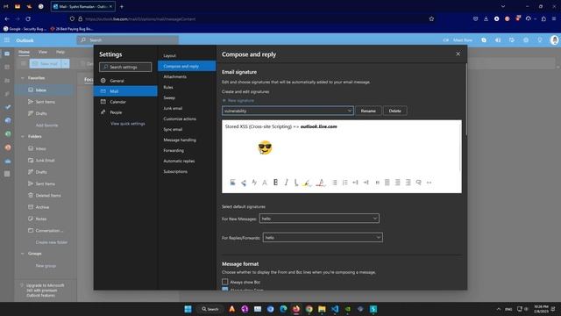Align signature text center
This screenshot has height=316, width=561.
[397, 183]
